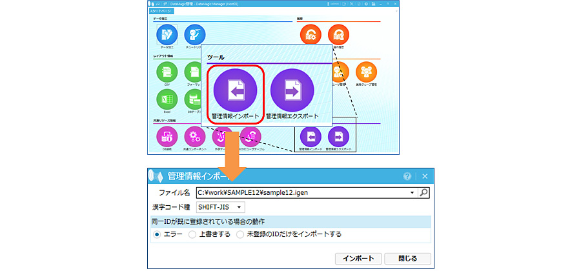Select the エラー radio button

(156, 234)
